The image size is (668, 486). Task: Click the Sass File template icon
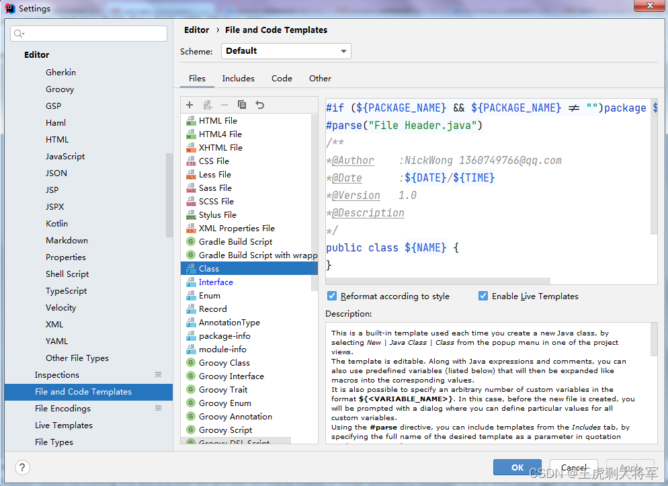191,188
